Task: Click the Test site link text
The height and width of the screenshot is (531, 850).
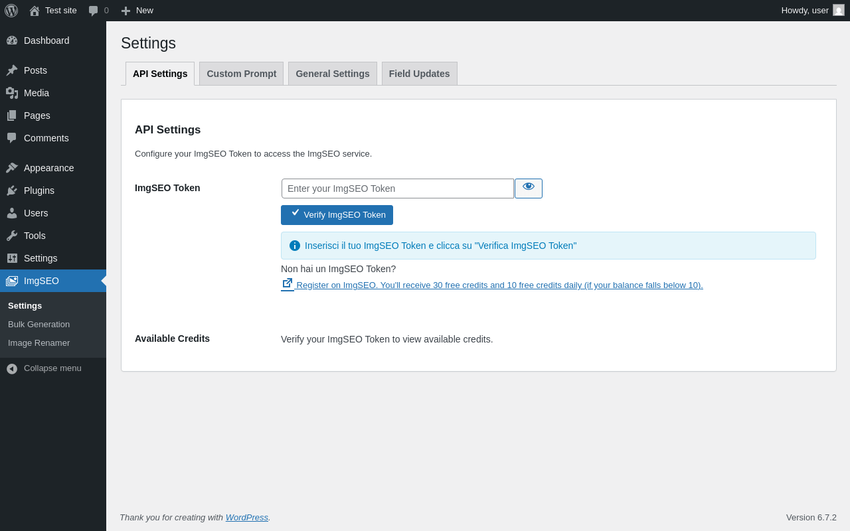Action: pos(61,11)
